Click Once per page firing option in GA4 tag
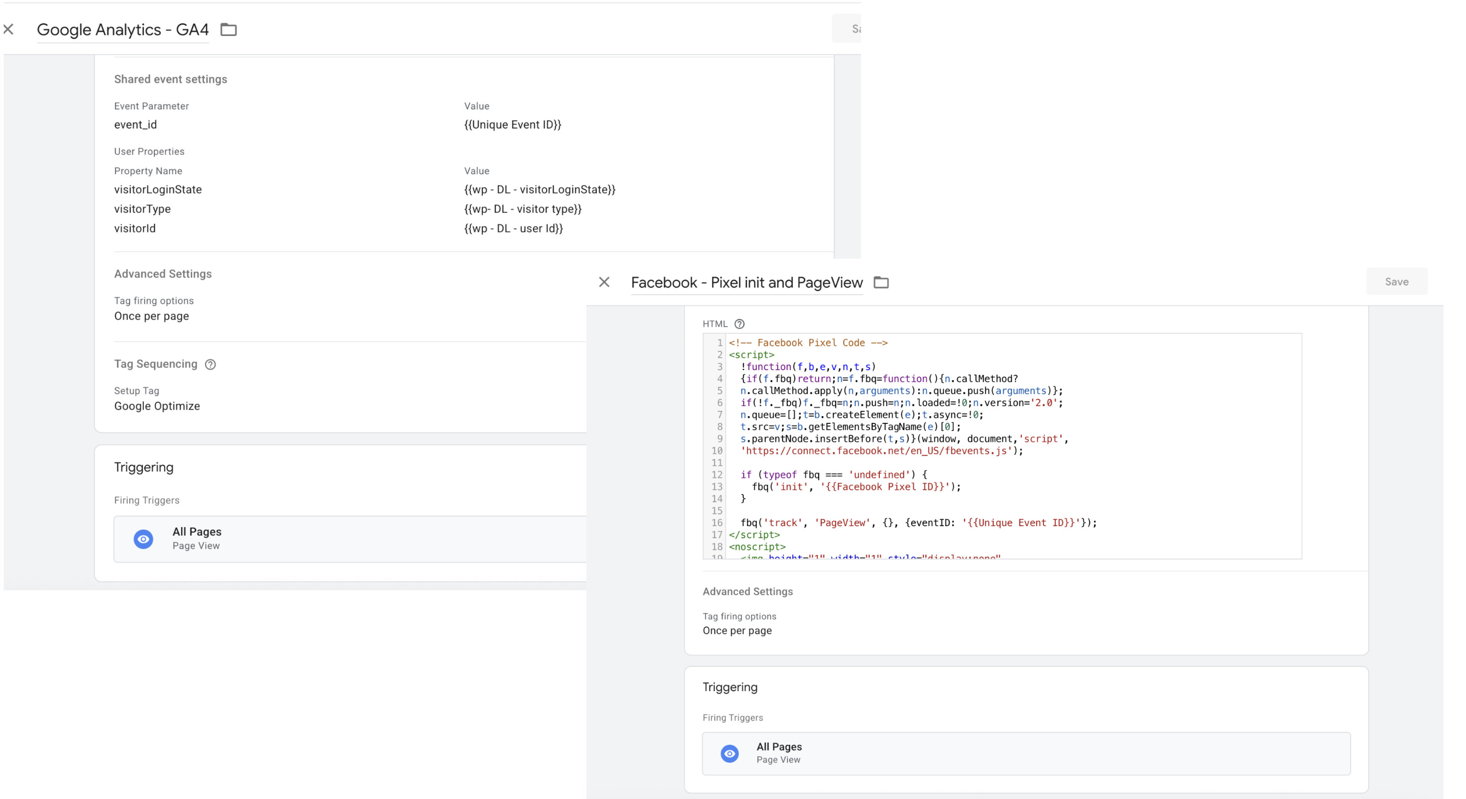The image size is (1466, 799). coord(151,316)
